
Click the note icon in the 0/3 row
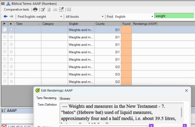click(x=5, y=74)
